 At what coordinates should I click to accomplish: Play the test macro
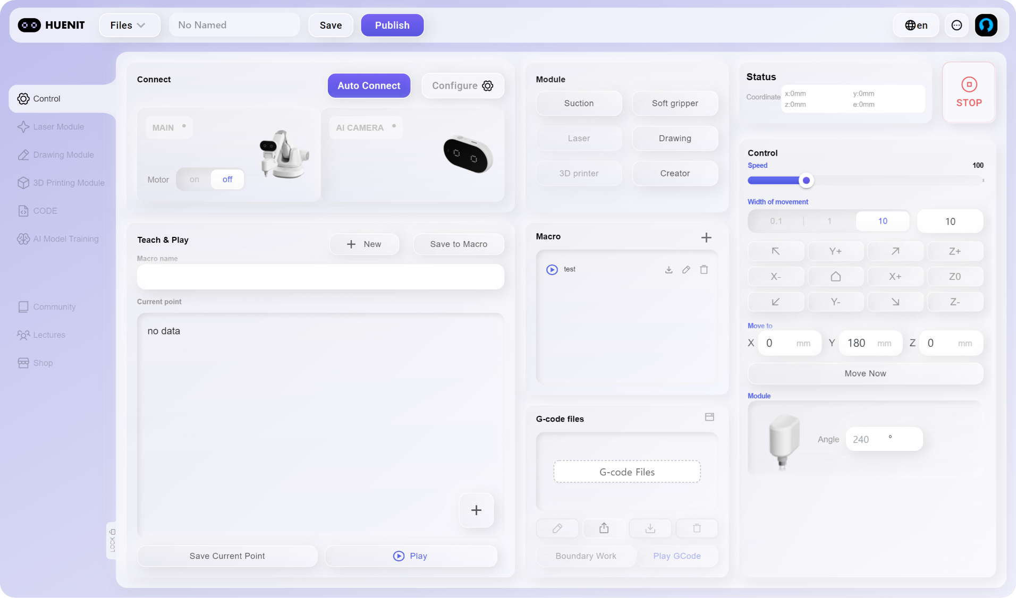(x=552, y=270)
